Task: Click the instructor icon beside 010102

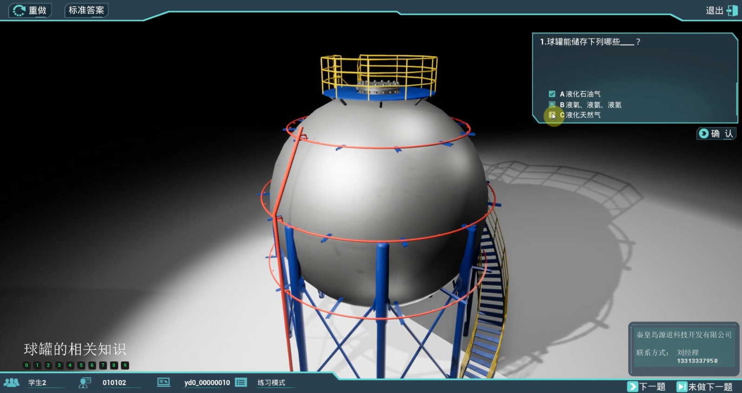Action: 85,383
